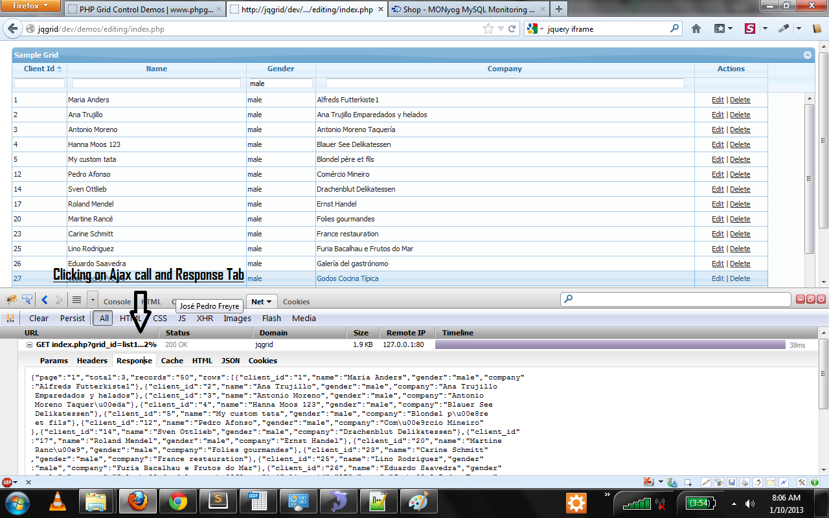Viewport: 829px width, 518px height.
Task: Toggle the XHR request filter
Action: click(205, 318)
